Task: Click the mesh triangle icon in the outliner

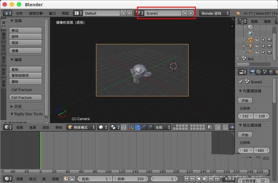Action: click(250, 52)
